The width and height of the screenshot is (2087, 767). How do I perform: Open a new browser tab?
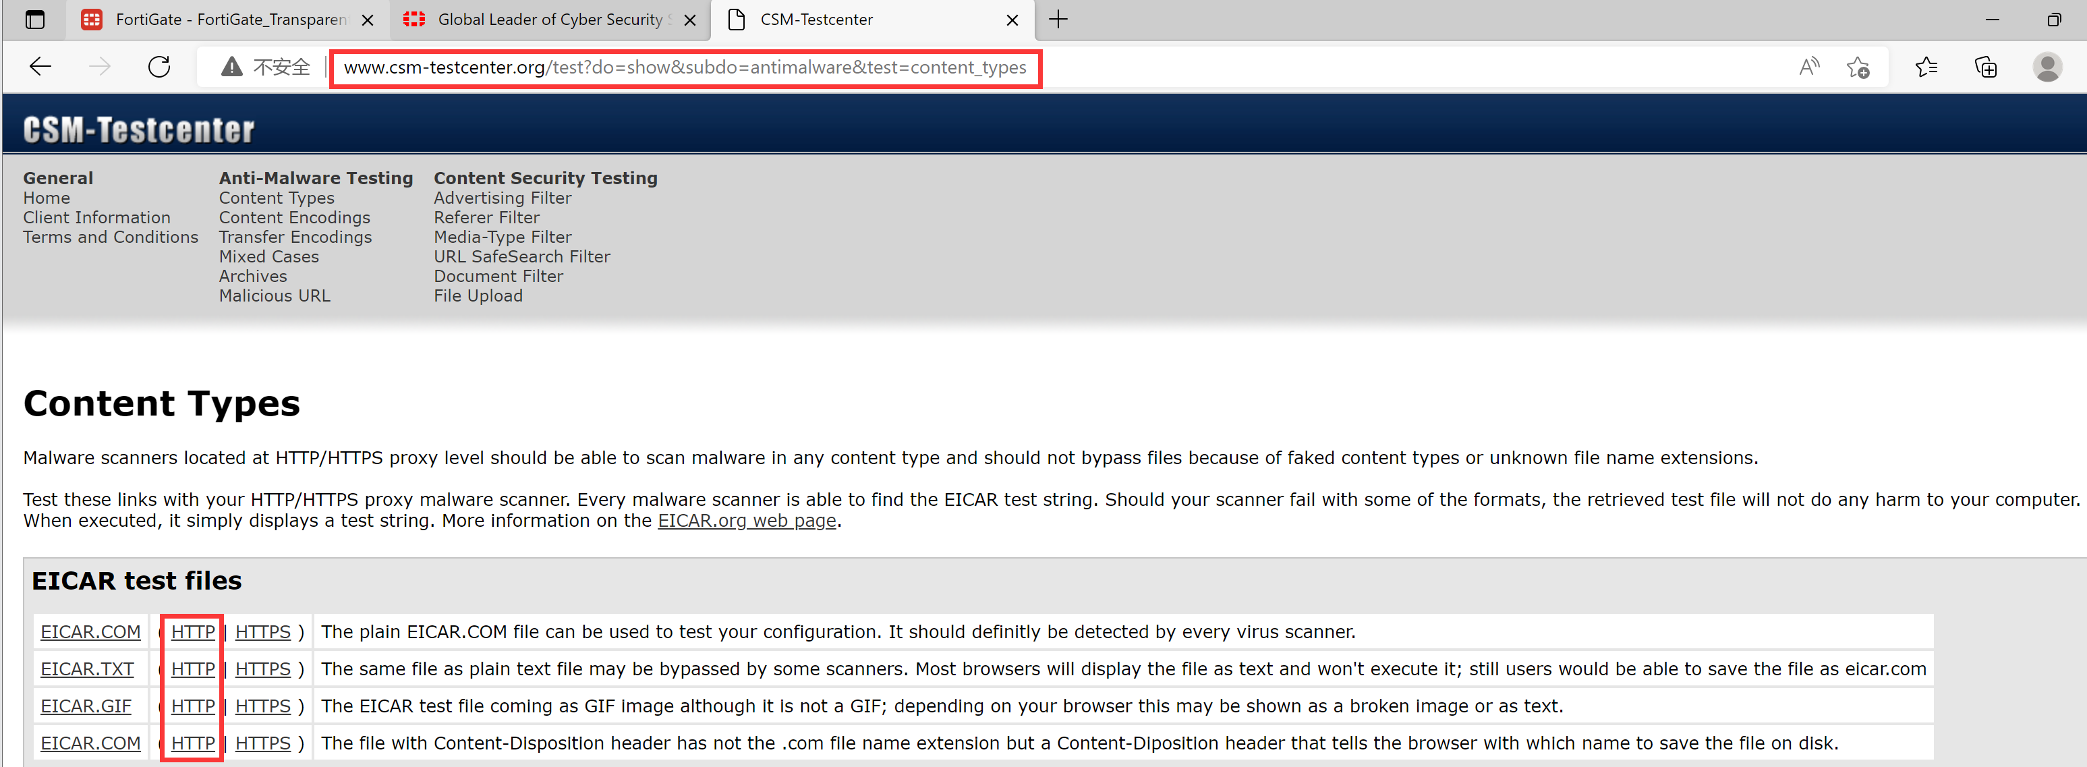(1058, 20)
